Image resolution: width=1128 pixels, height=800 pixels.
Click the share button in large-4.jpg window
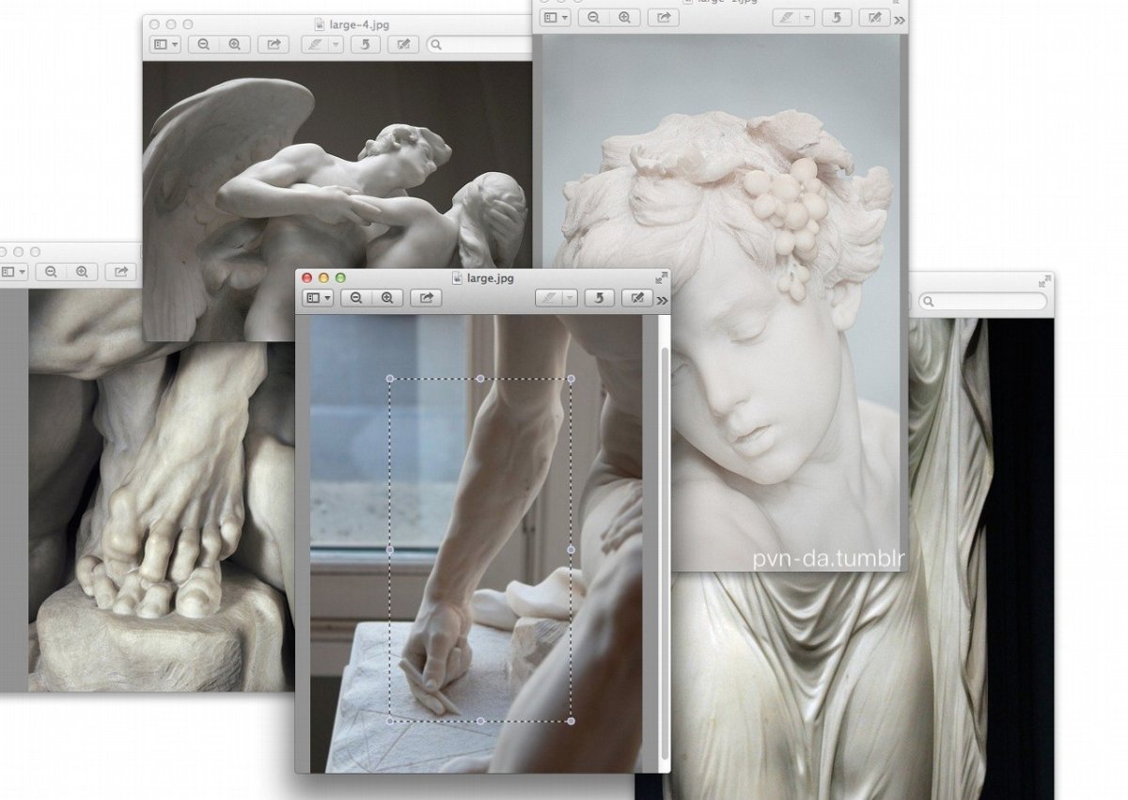[274, 43]
